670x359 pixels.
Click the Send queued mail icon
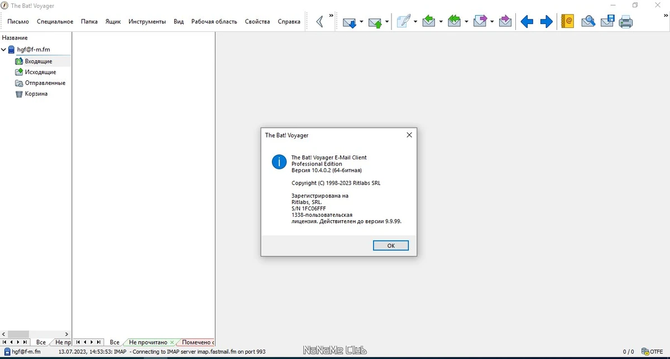375,22
